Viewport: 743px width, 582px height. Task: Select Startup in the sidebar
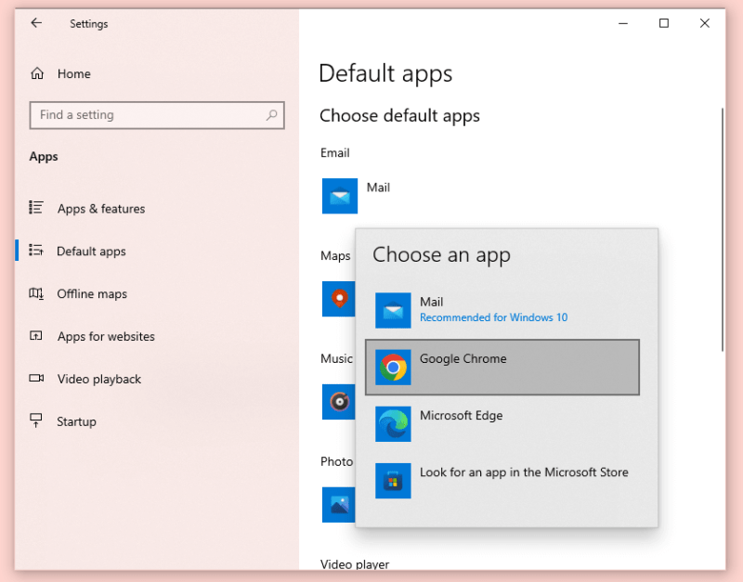point(77,421)
